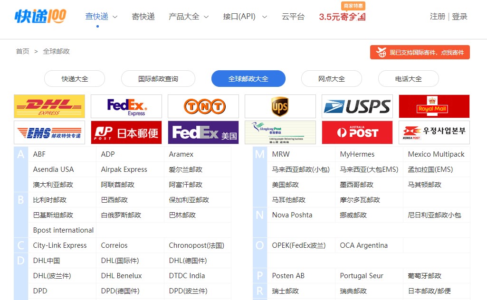Open the 寄快递 menu item

(143, 17)
